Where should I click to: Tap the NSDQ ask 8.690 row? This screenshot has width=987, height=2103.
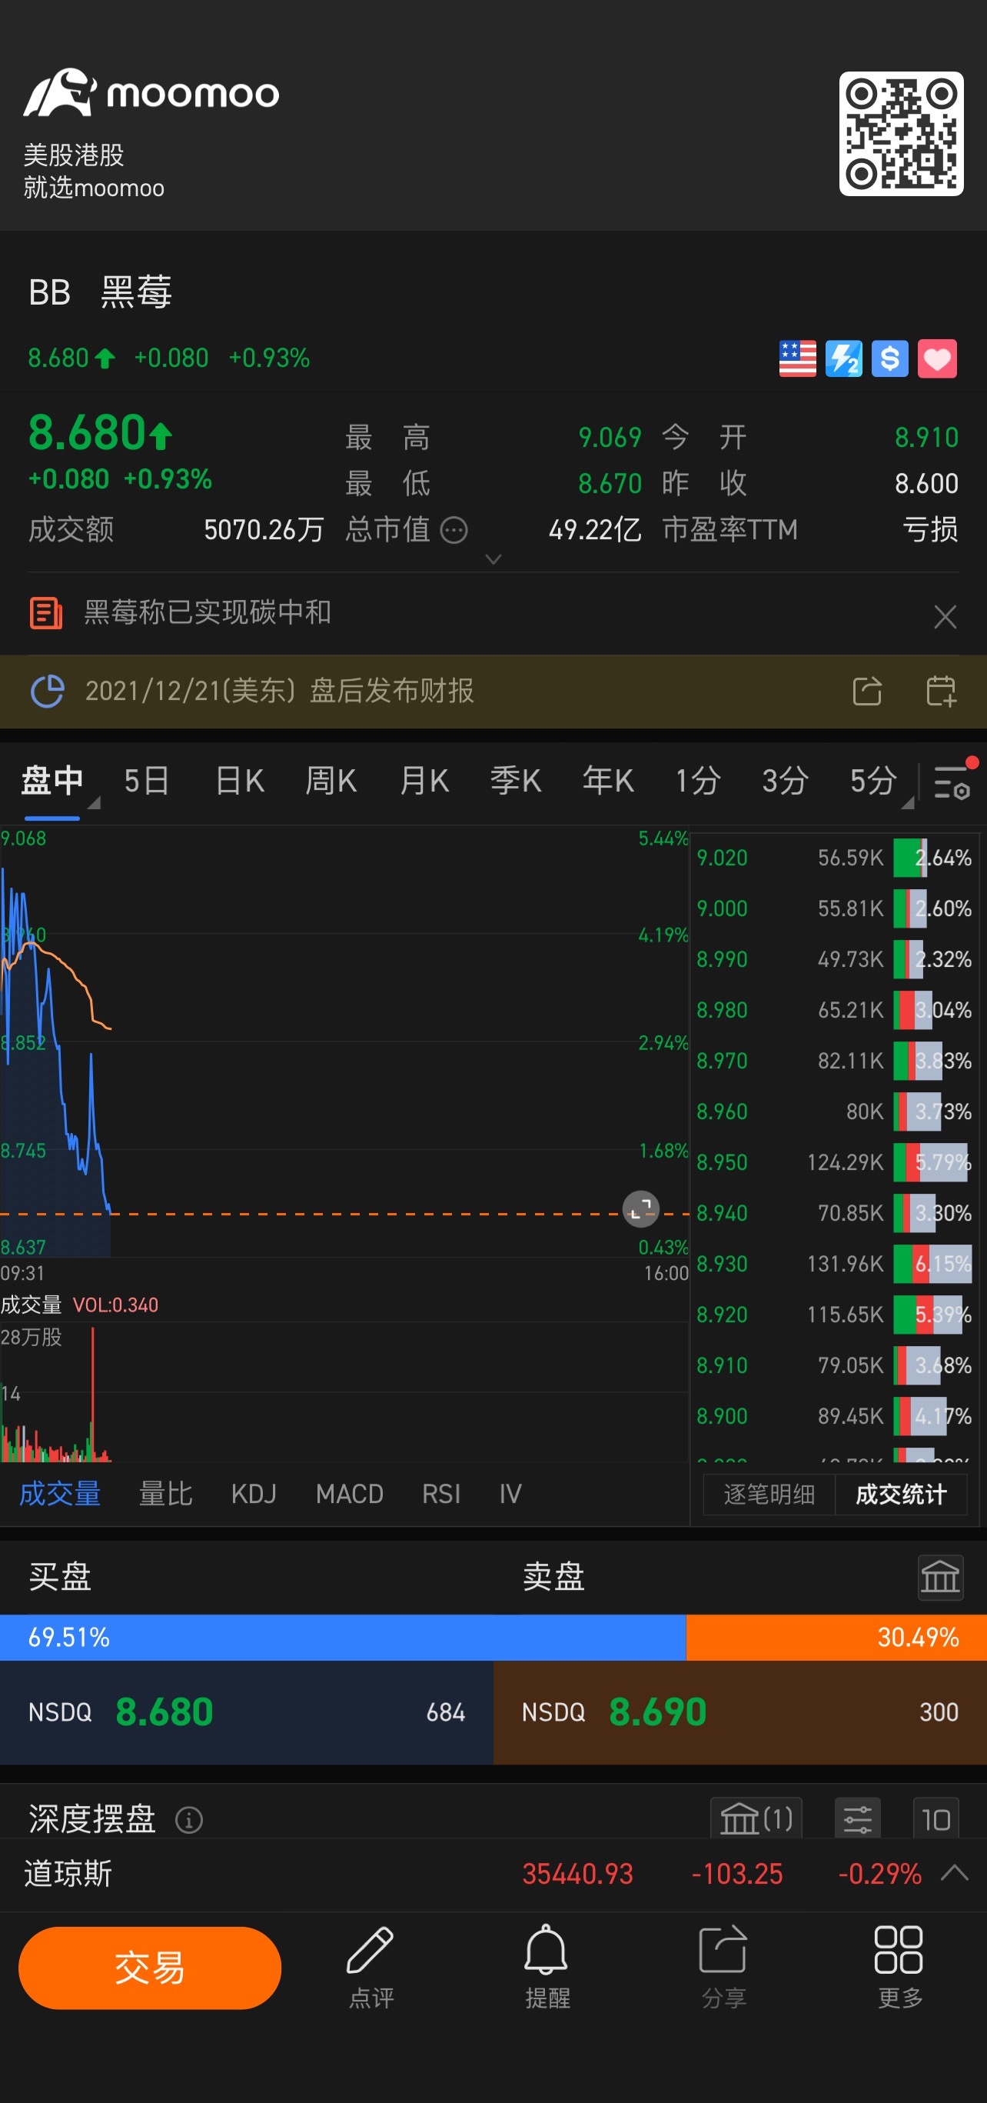pyautogui.click(x=739, y=1712)
